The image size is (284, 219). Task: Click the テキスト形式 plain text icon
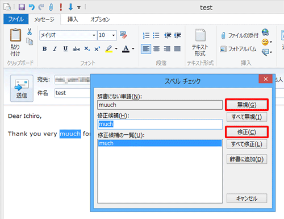pyautogui.click(x=200, y=43)
